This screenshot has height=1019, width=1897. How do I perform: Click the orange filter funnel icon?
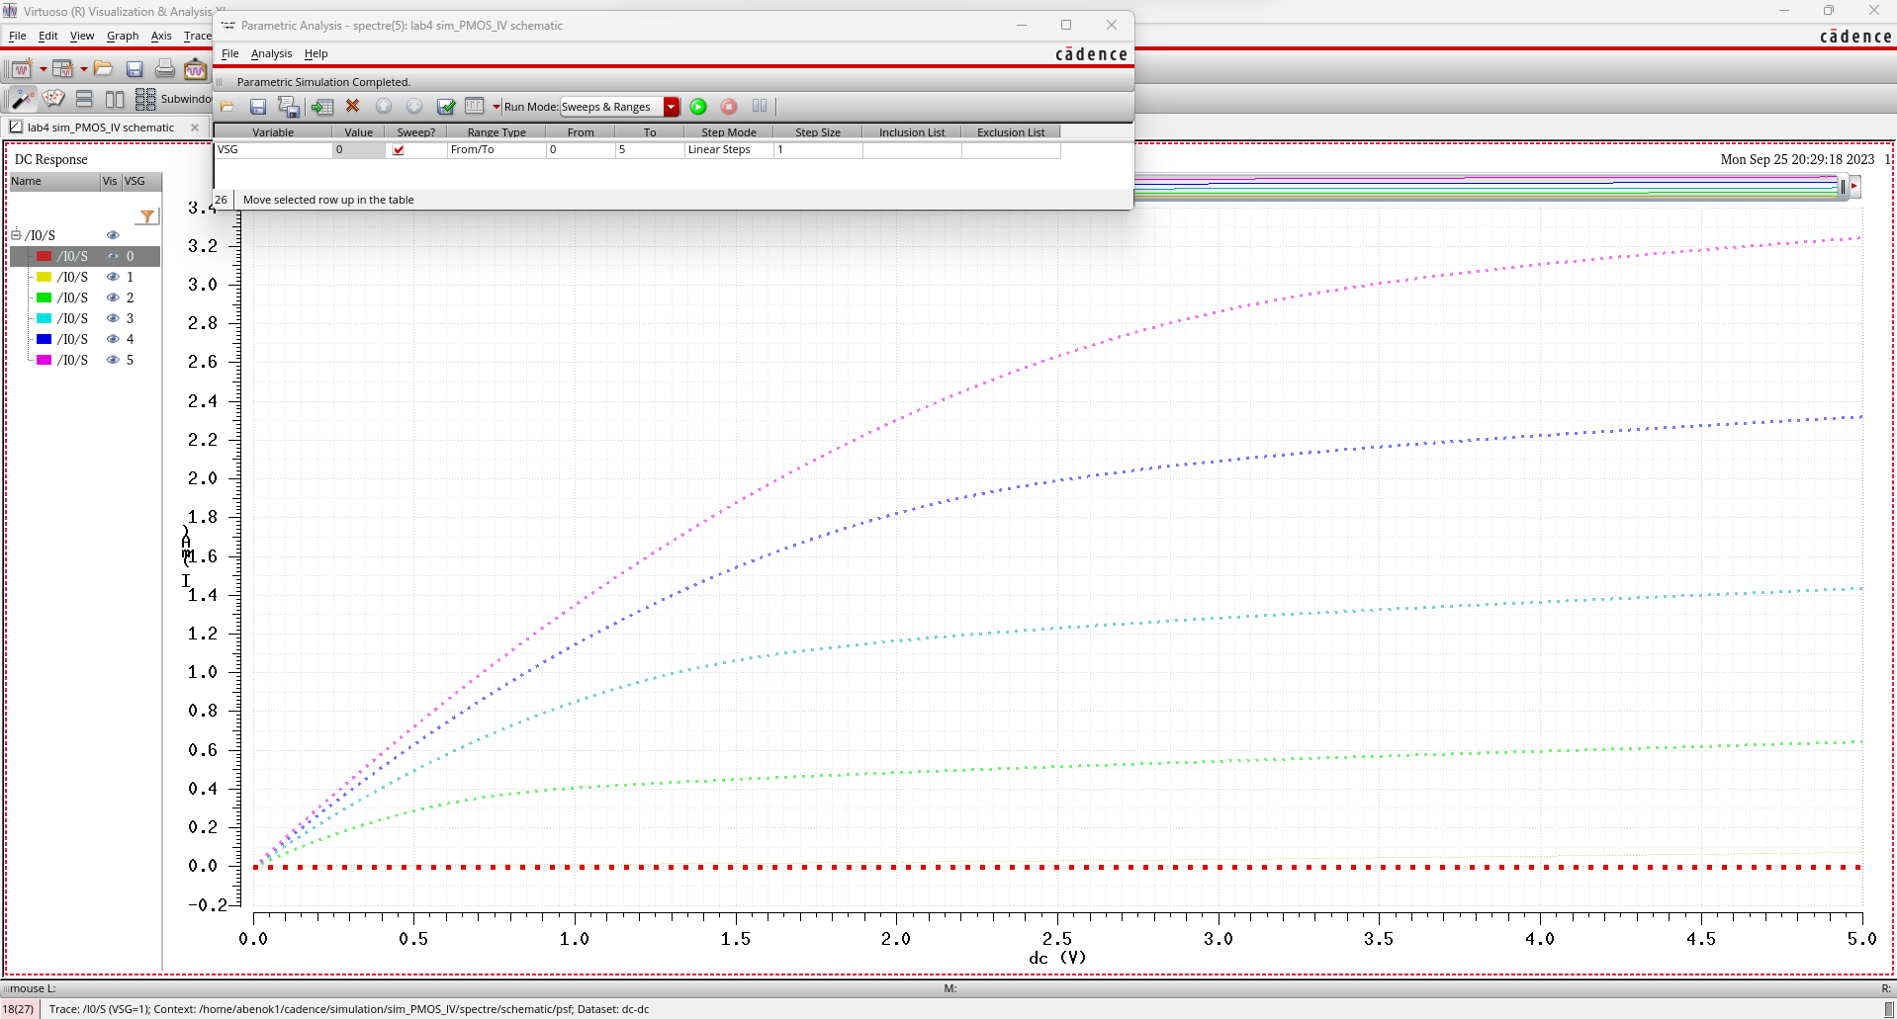(x=147, y=216)
